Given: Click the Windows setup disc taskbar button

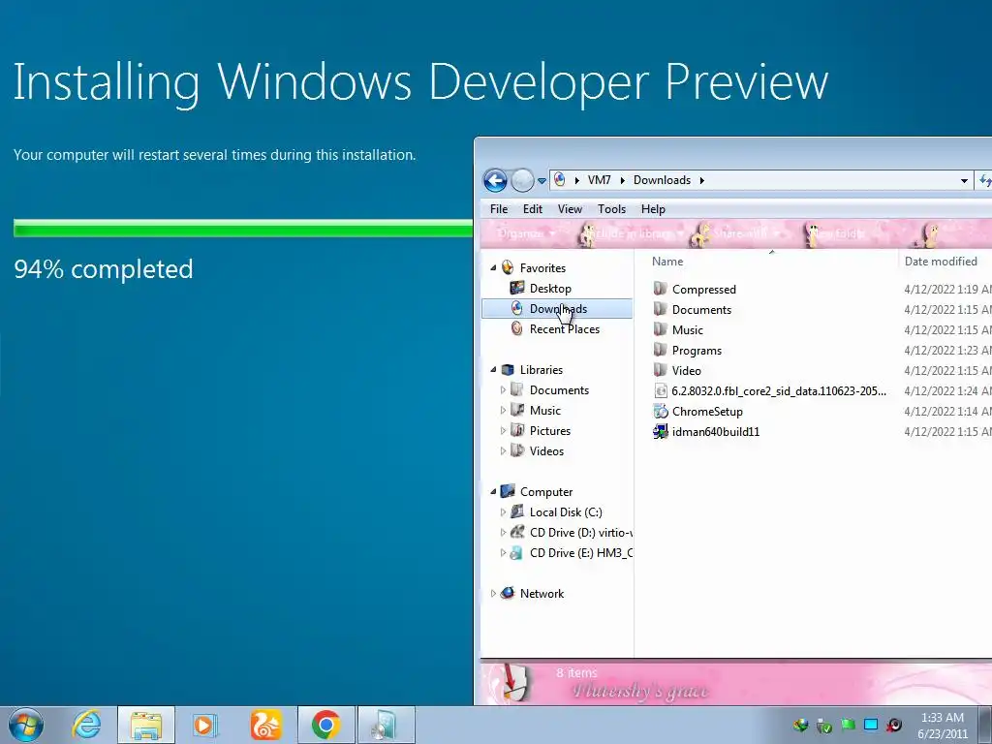Looking at the screenshot, I should pyautogui.click(x=386, y=725).
